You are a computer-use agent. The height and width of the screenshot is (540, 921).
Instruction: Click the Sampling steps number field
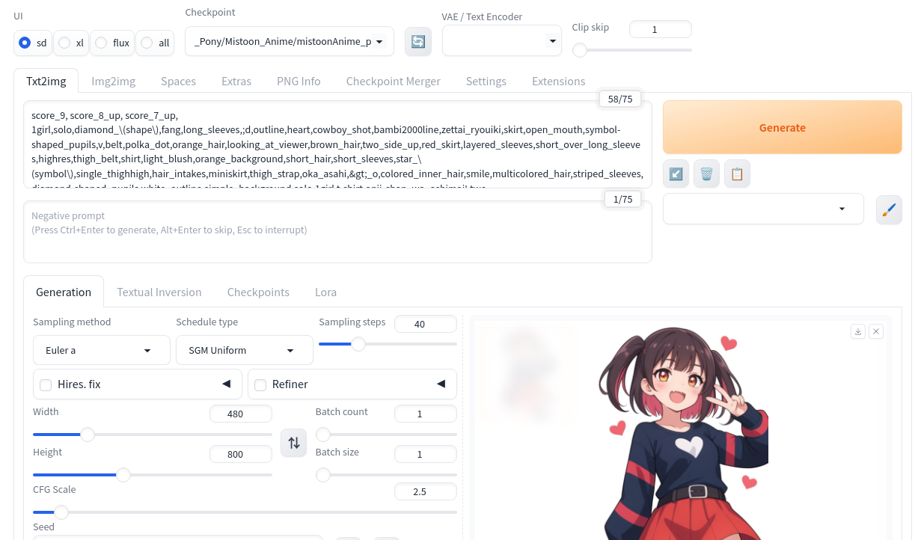pyautogui.click(x=426, y=324)
